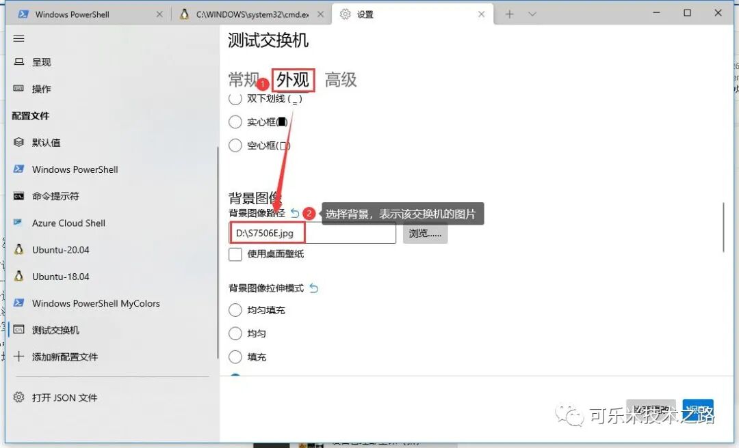Choose 均匀填充 stretch mode
Viewport: 739px width, 448px height.
pos(235,310)
